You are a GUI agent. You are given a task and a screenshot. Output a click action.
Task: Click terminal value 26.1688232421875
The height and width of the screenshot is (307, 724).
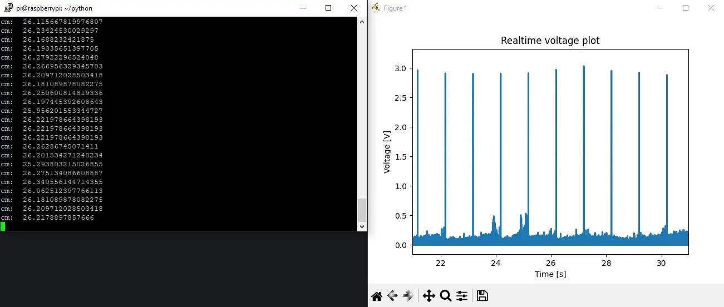point(58,39)
